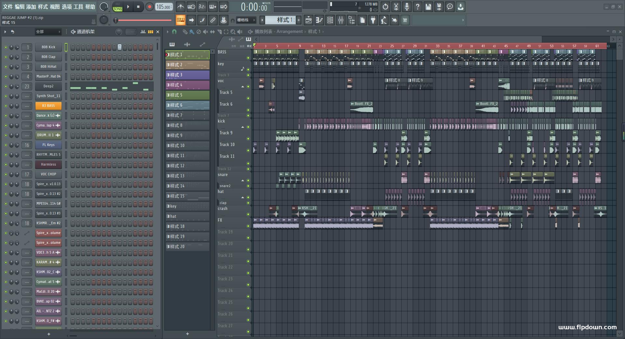Toggle the metronome icon
This screenshot has width=625, height=339.
pyautogui.click(x=181, y=7)
